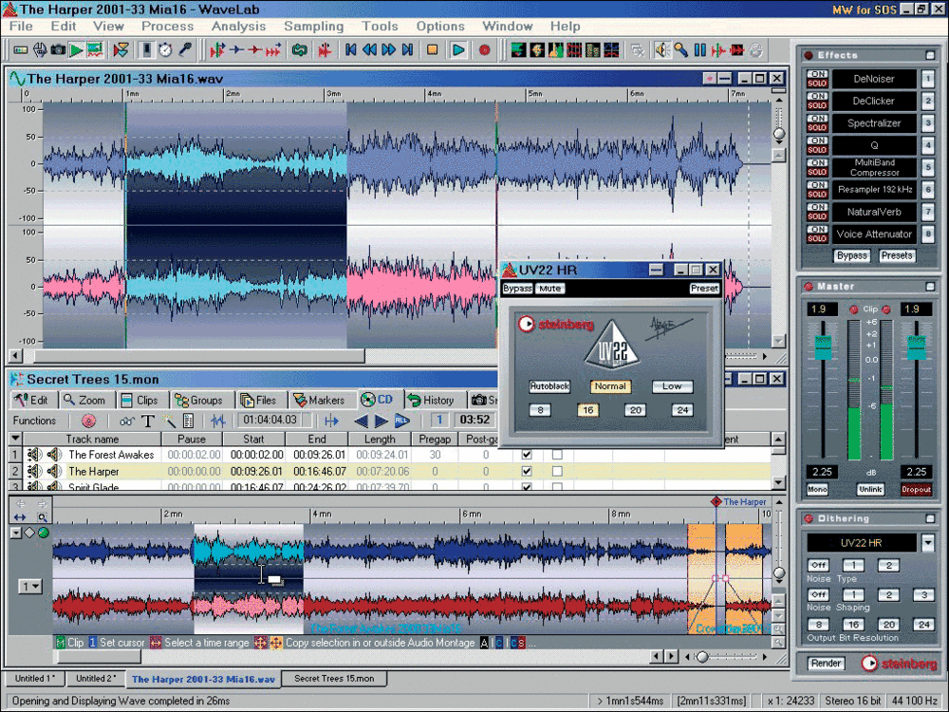Click the red Record button in toolbar
This screenshot has height=712, width=949.
(484, 49)
